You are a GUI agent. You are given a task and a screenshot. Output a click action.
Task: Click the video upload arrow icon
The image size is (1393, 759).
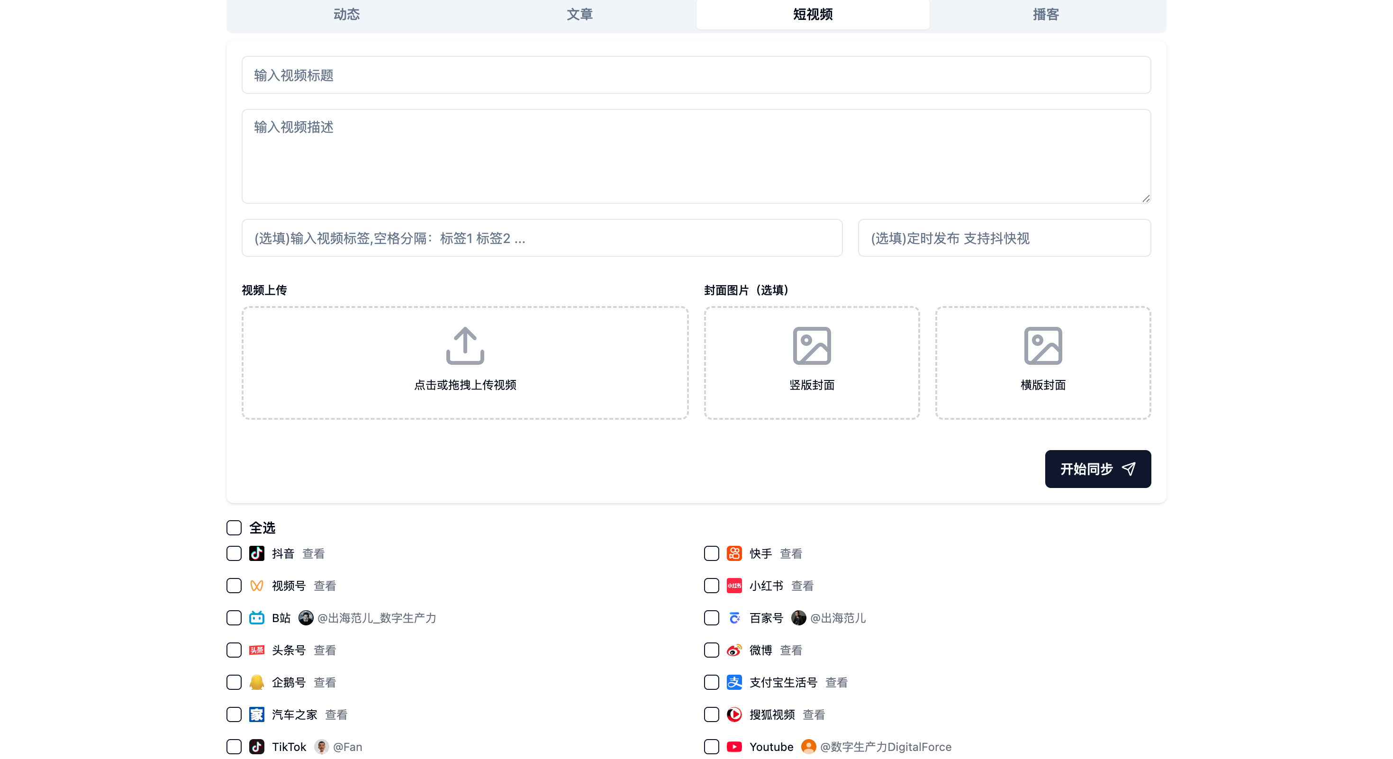coord(465,345)
